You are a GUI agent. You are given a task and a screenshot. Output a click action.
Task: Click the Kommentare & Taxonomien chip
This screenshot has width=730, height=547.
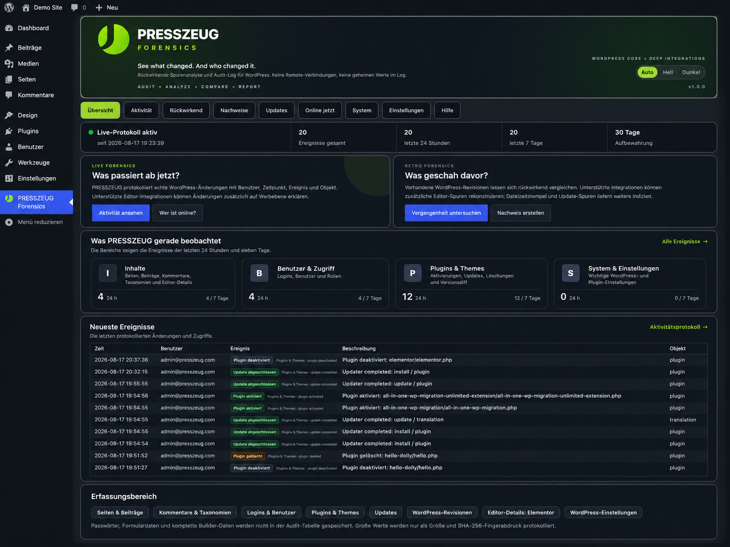[x=195, y=513]
